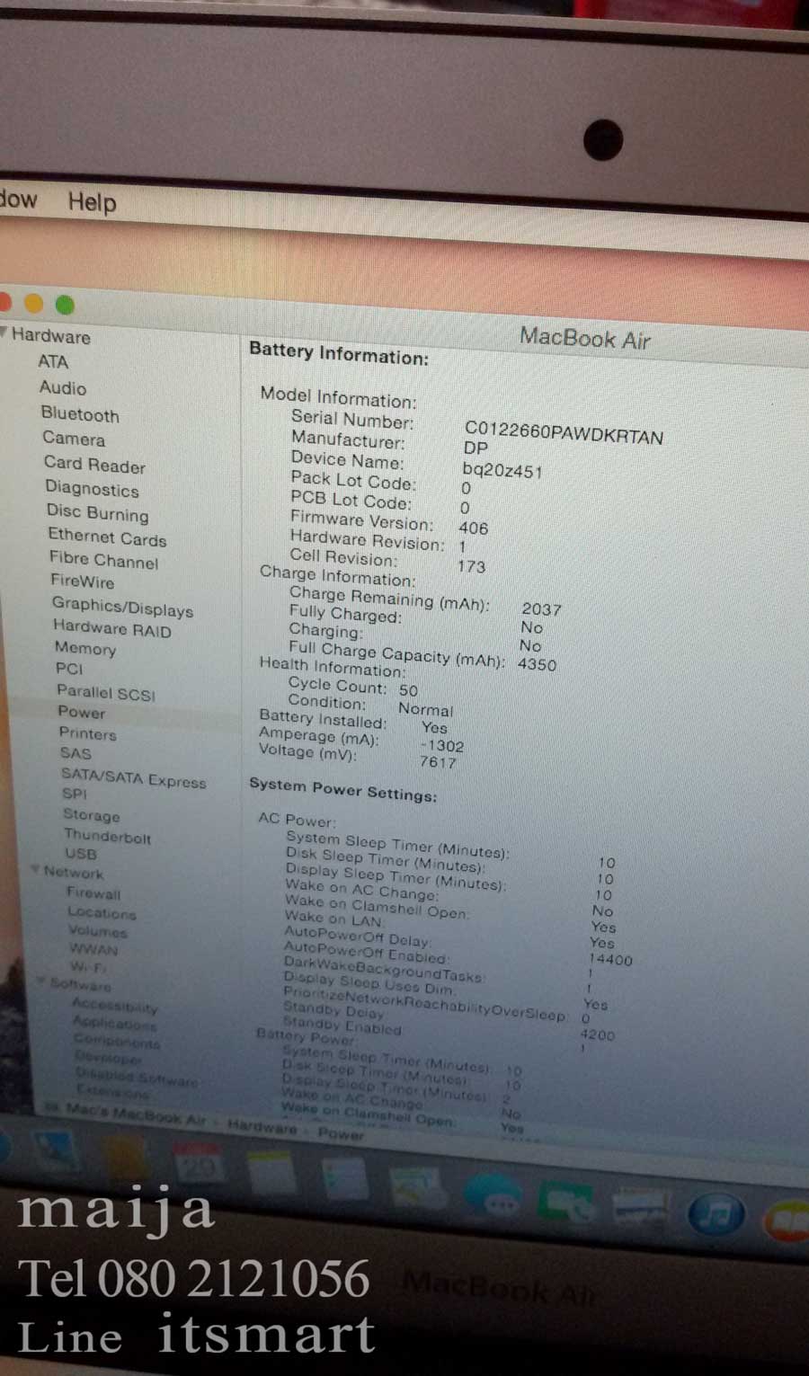
Task: Select USB in the sidebar
Action: pyautogui.click(x=81, y=854)
